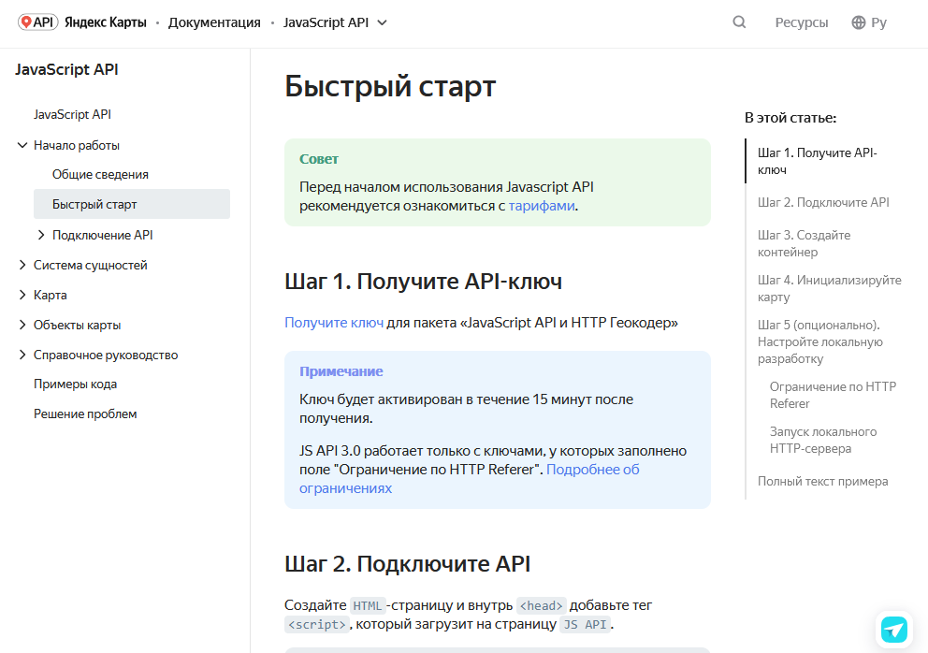Screen dimensions: 928x653
Task: Expand the Карта sidebar section
Action: [x=22, y=295]
